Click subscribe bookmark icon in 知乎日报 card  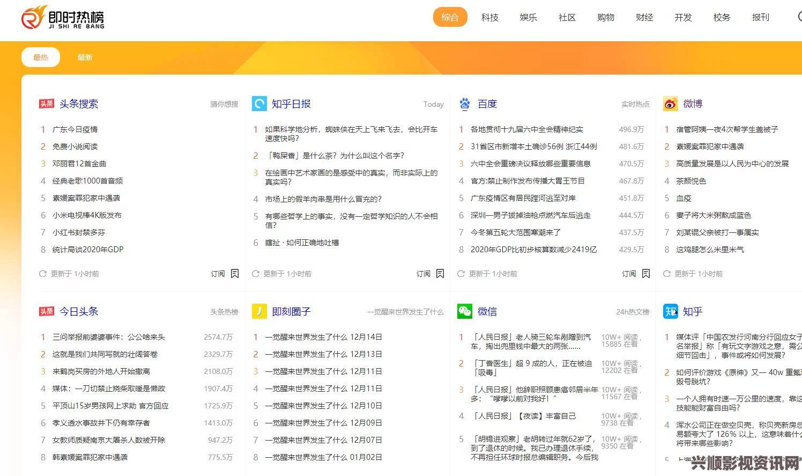tap(440, 274)
